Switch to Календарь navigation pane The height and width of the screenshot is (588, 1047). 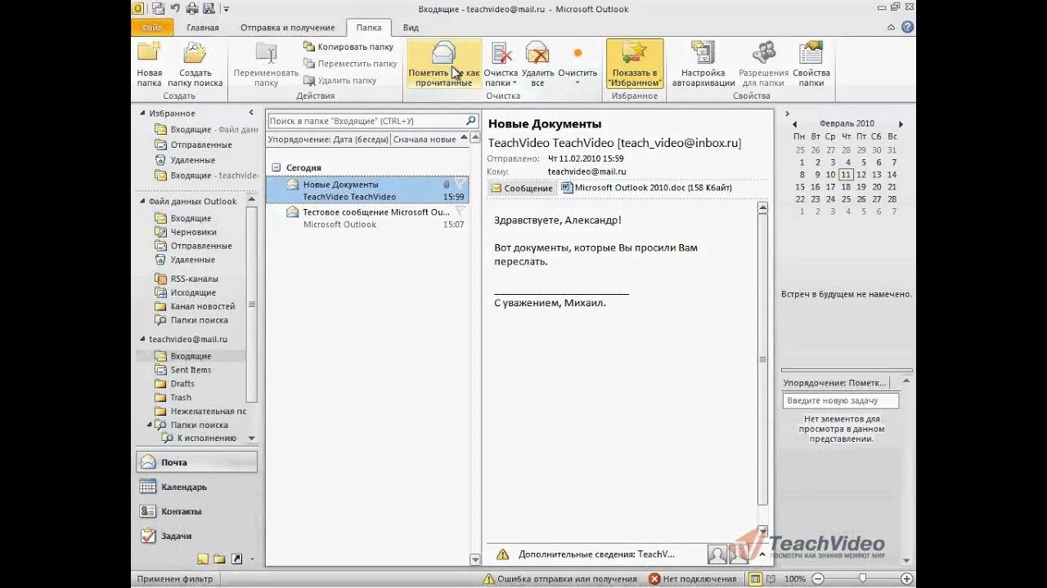(x=196, y=487)
